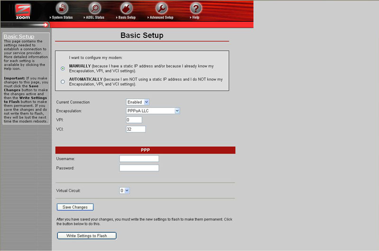Click the Help question mark icon
Viewport: 379px width, 251px height.
(196, 8)
